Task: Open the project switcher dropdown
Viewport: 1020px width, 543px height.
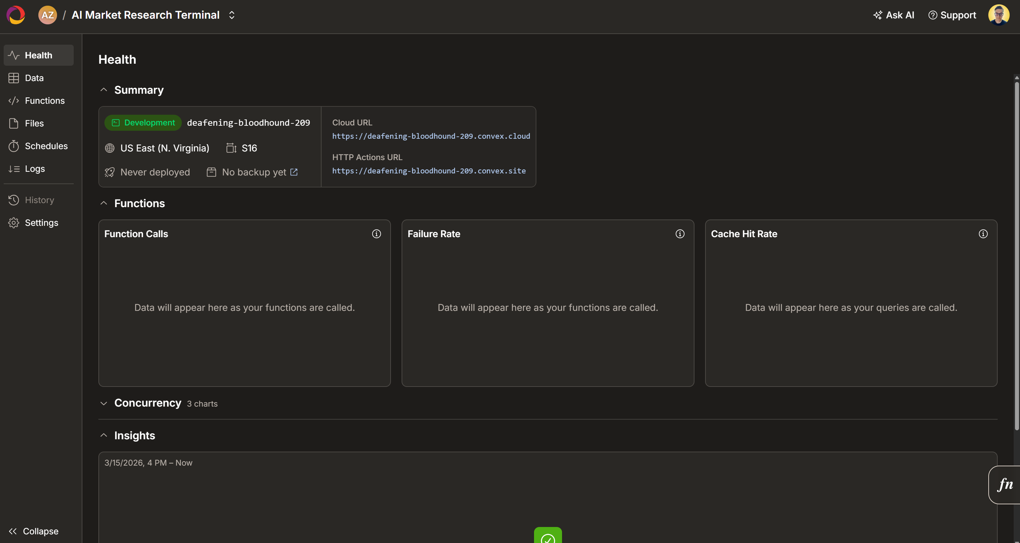Action: 232,15
